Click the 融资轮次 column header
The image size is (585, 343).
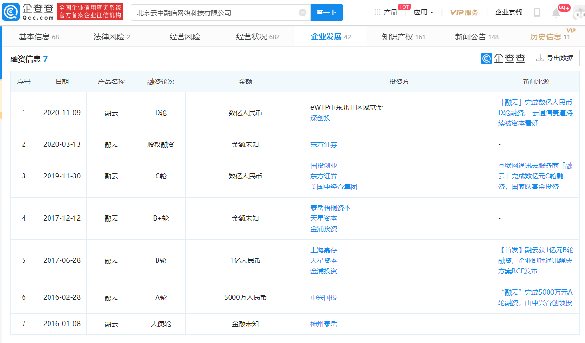coord(161,82)
